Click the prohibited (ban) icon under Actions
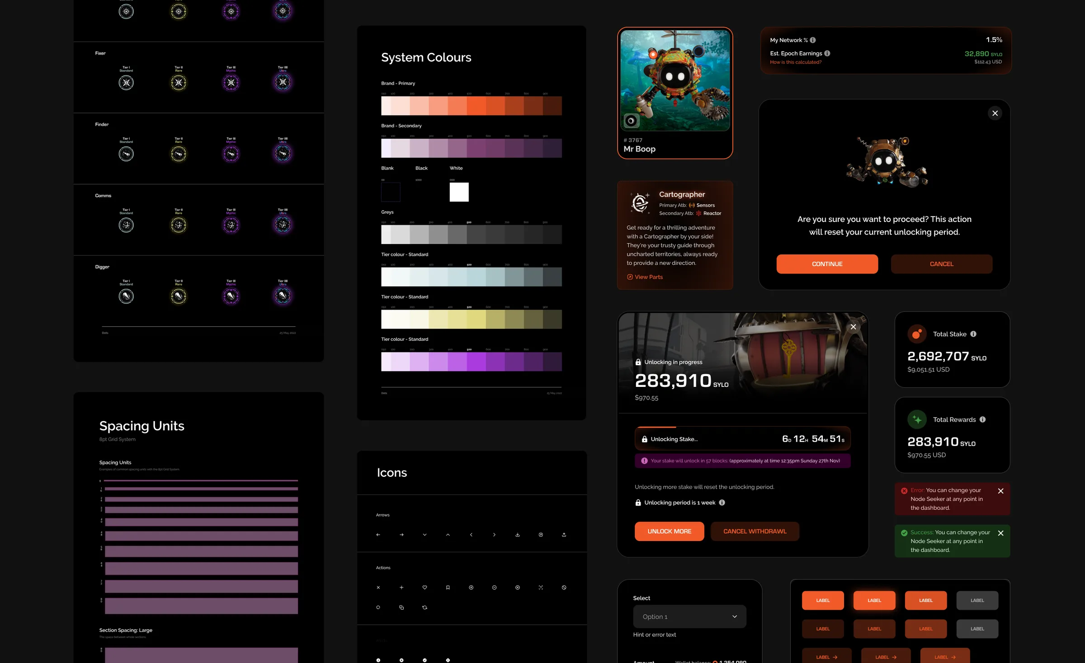 (564, 588)
